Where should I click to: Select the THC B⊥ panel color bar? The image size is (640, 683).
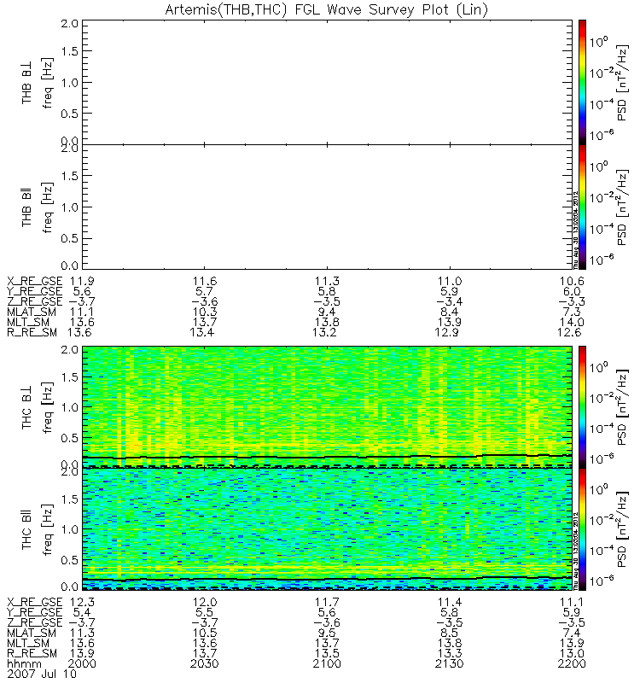(x=582, y=407)
